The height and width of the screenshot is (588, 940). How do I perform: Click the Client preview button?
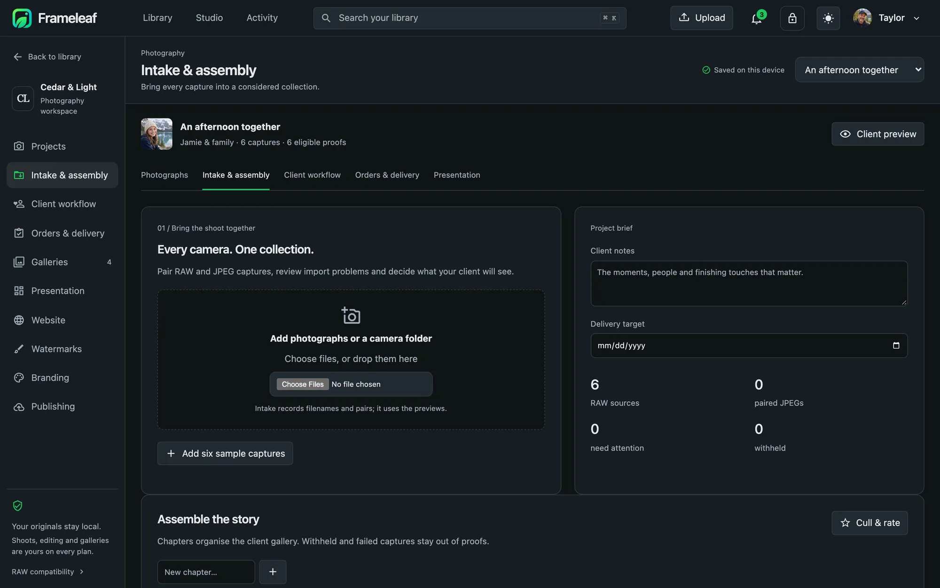coord(877,134)
